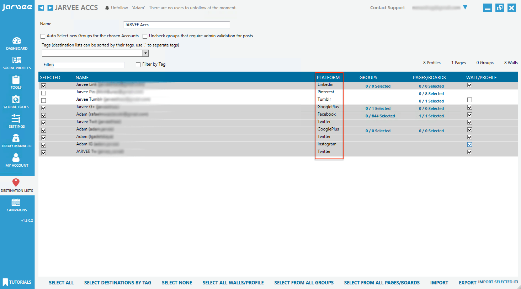521x289 pixels.
Task: Enable Auto Select new Groups checkbox
Action: 43,36
